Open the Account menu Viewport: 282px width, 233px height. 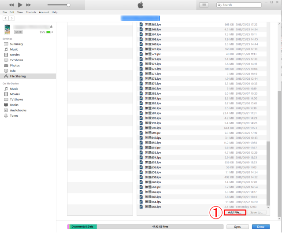(44, 12)
